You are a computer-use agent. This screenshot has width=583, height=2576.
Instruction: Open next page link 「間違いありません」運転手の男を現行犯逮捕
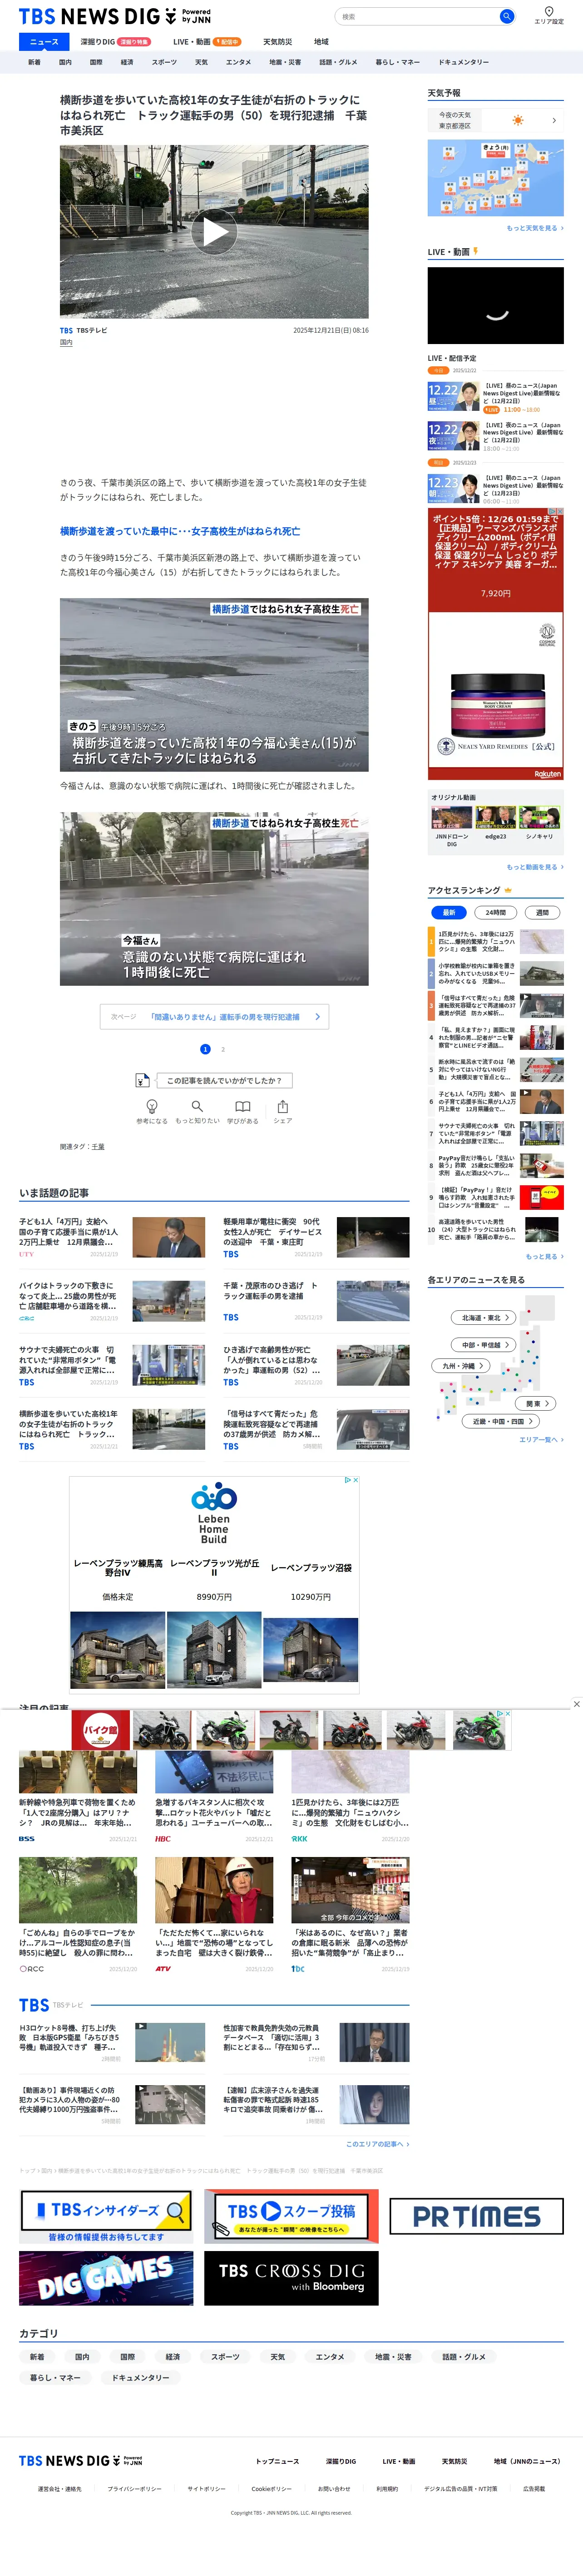tap(214, 1017)
